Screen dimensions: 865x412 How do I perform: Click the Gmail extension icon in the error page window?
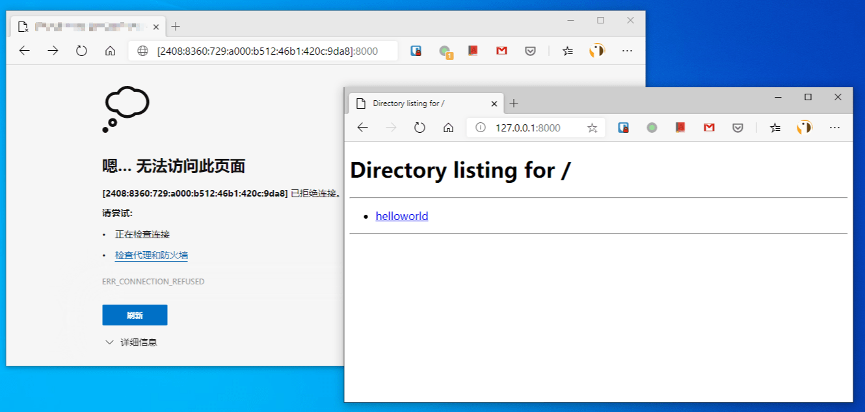(501, 51)
